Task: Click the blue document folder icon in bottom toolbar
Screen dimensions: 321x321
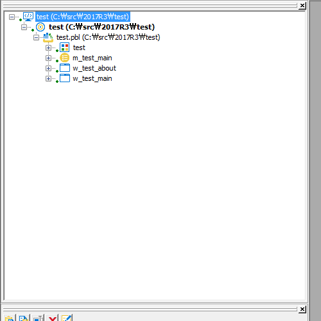Action: (24, 318)
